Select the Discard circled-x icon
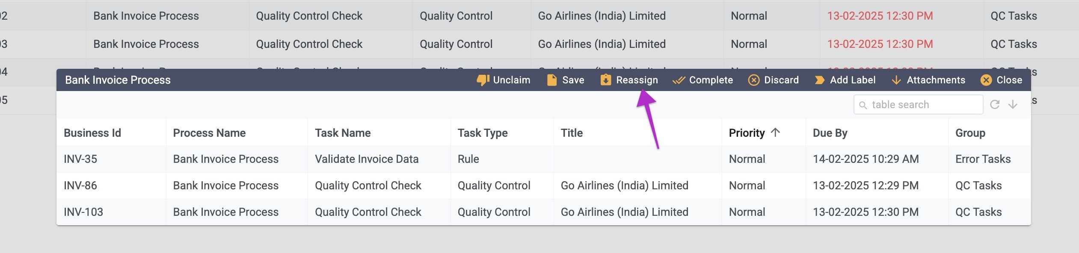1079x253 pixels. pos(753,80)
